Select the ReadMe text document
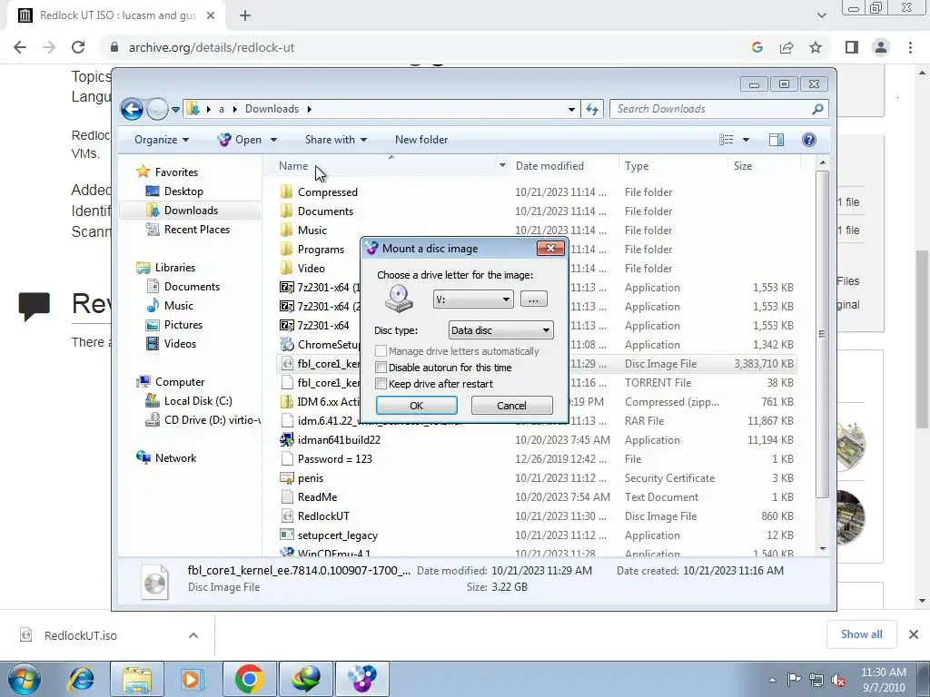Image resolution: width=930 pixels, height=697 pixels. pos(317,497)
